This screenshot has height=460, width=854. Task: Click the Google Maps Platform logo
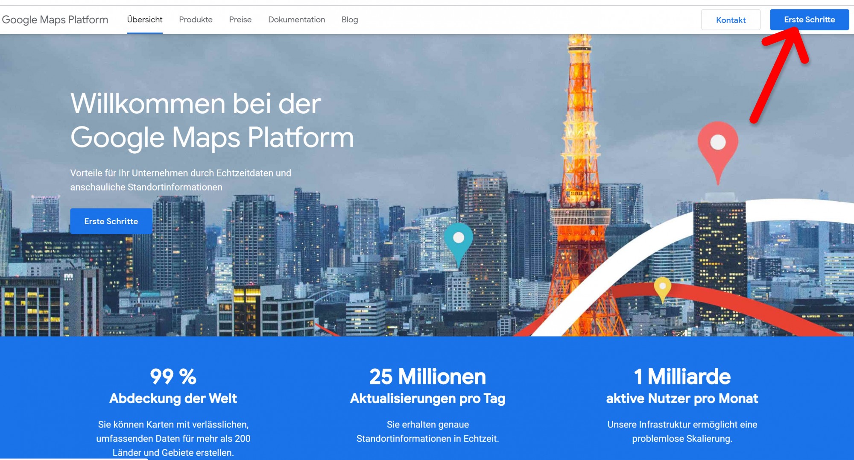pos(55,20)
